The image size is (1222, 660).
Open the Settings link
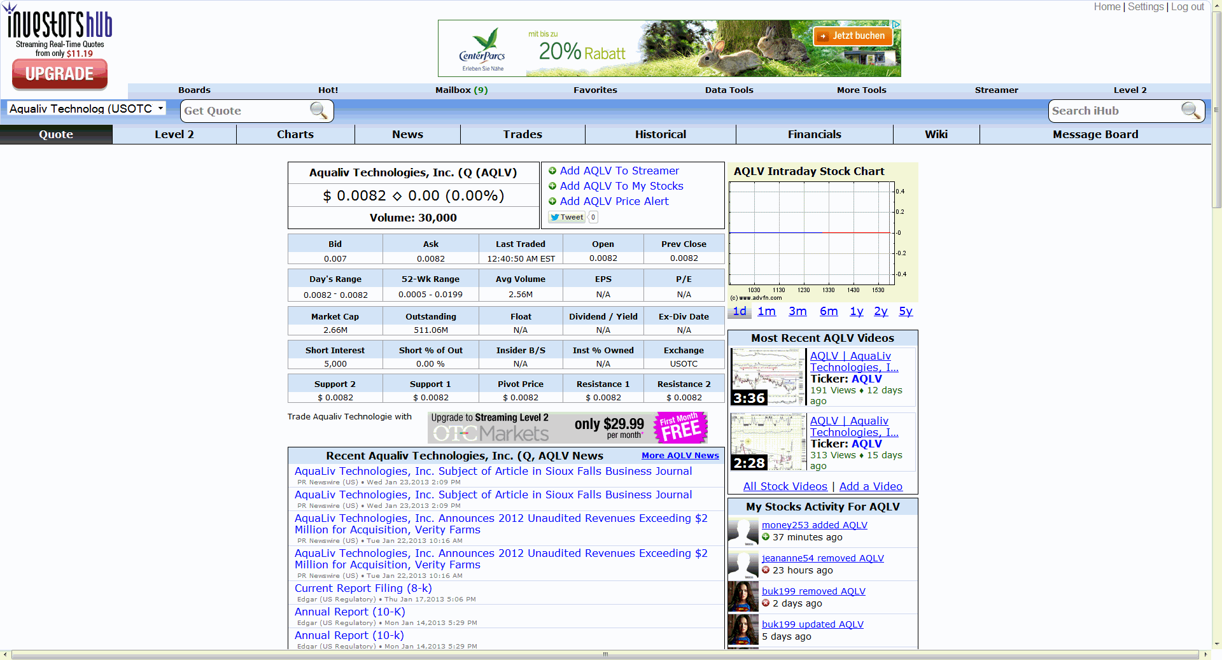point(1146,7)
